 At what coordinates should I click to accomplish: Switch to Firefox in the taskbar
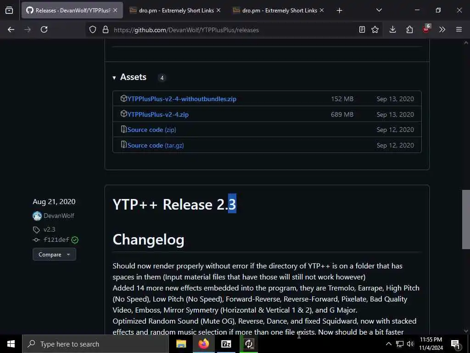click(203, 344)
